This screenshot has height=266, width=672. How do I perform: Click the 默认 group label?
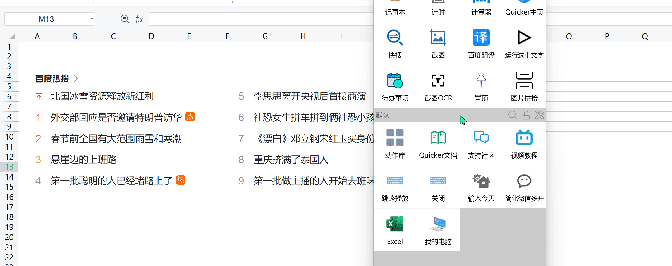(382, 115)
